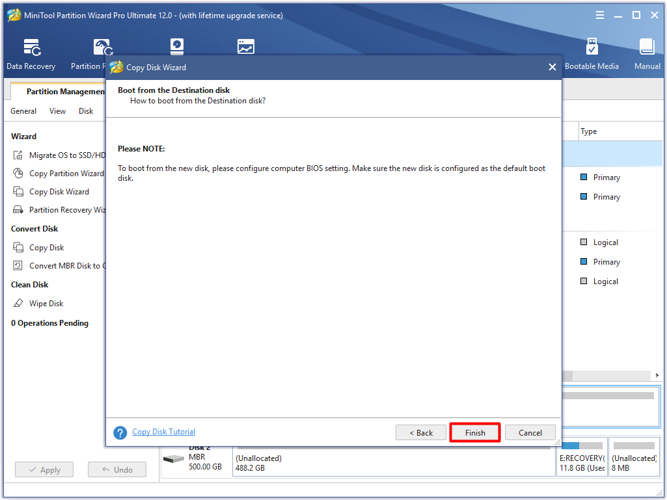Image resolution: width=667 pixels, height=500 pixels.
Task: Click the horizontal scrollbar right arrow
Action: [x=657, y=375]
